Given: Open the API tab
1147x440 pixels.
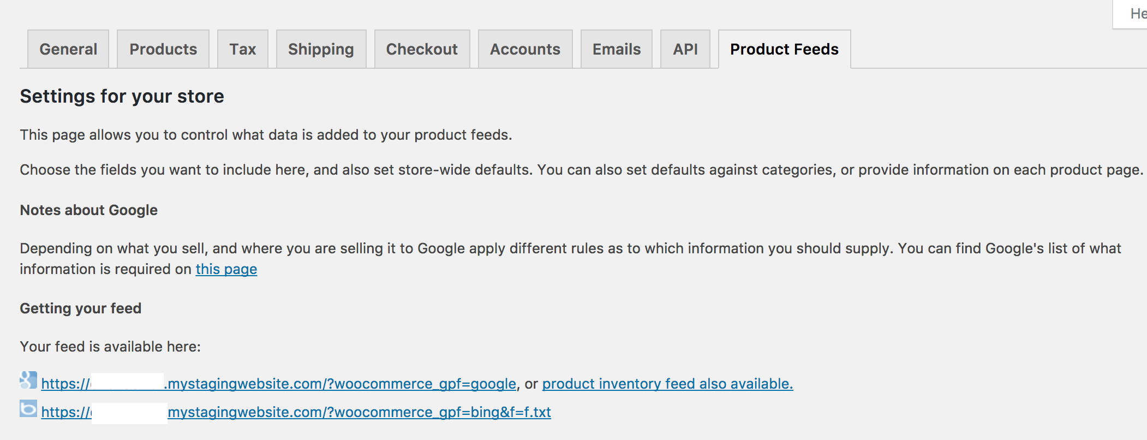Looking at the screenshot, I should coord(685,49).
